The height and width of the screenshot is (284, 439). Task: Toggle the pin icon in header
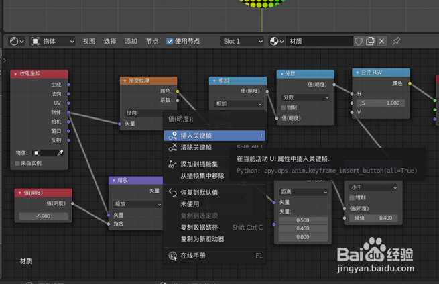pyautogui.click(x=396, y=41)
